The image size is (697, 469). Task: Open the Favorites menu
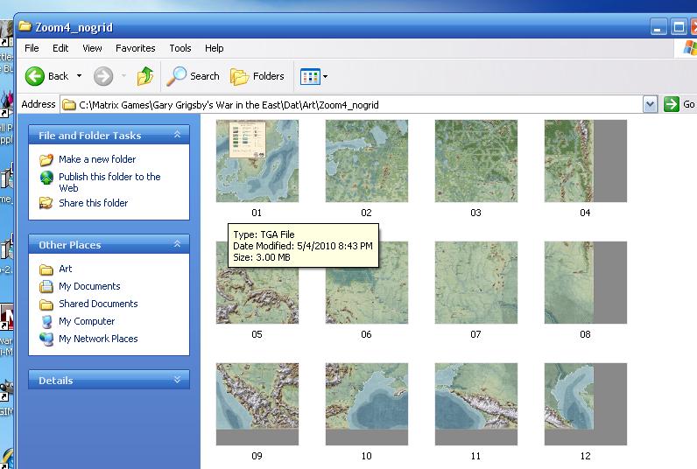click(x=135, y=48)
